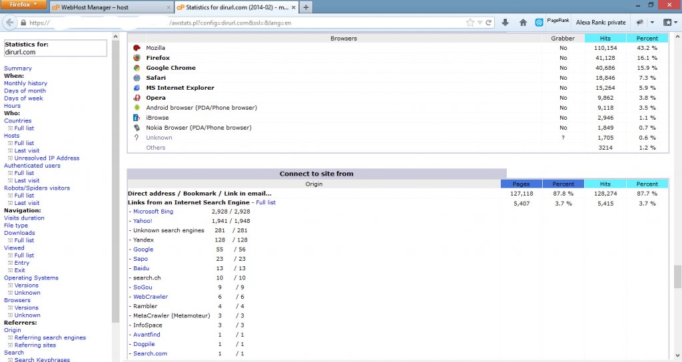Click the Mozilla browser icon in the table
The image size is (682, 362).
click(137, 48)
